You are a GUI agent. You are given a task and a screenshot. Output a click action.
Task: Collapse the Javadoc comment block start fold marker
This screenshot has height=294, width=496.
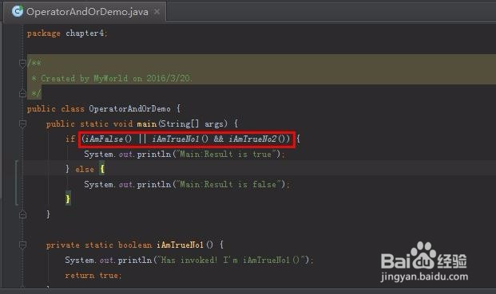pyautogui.click(x=22, y=64)
